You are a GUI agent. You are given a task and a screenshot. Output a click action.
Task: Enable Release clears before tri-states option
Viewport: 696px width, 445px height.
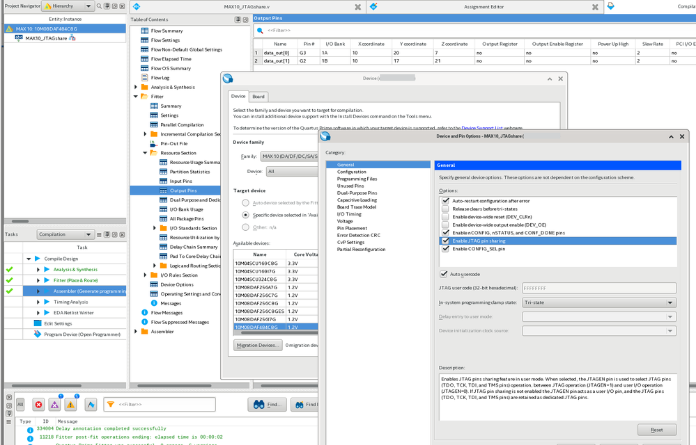(x=445, y=209)
